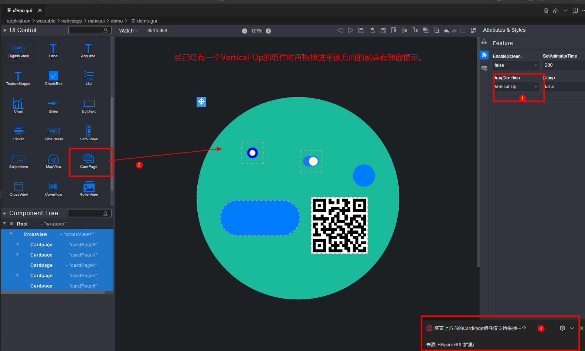Screen dimensions: 585x351
Task: Switch to the demo.gui tab
Action: pyautogui.click(x=22, y=10)
